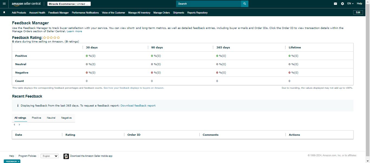
Task: Open Manage Orders nav item
Action: [161, 13]
